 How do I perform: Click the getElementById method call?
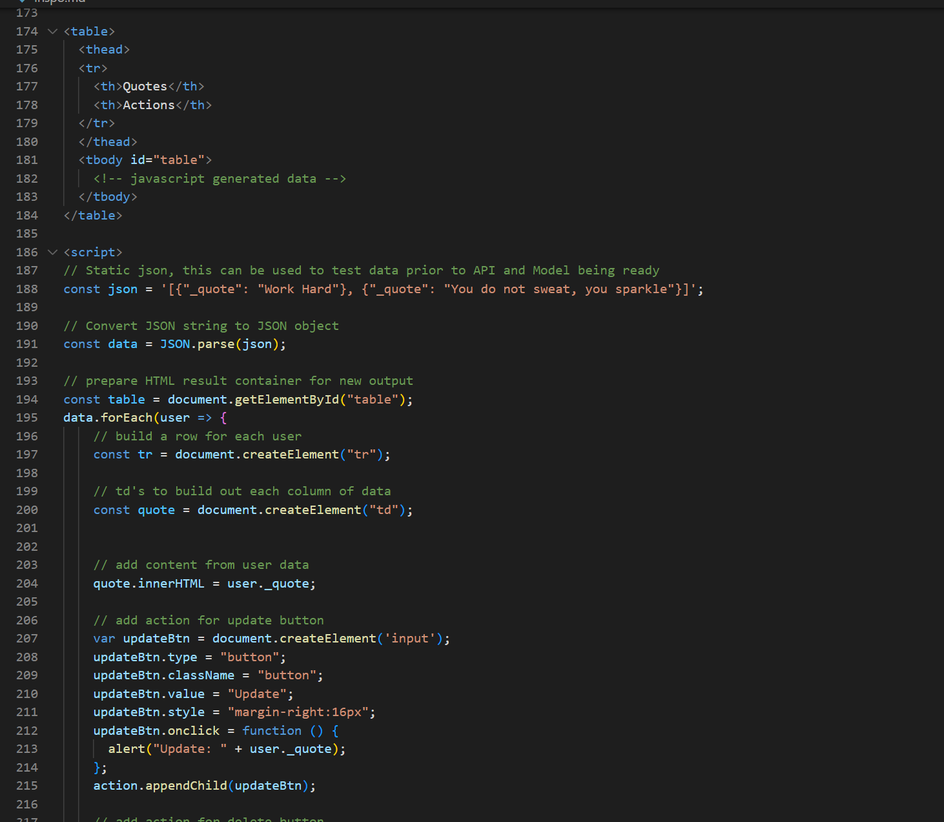tap(287, 399)
